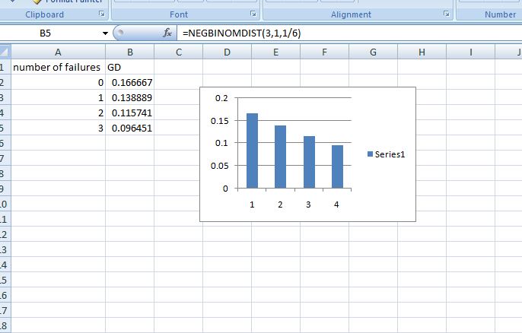
Task: Click the Select All corner button
Action: pyautogui.click(x=5, y=52)
